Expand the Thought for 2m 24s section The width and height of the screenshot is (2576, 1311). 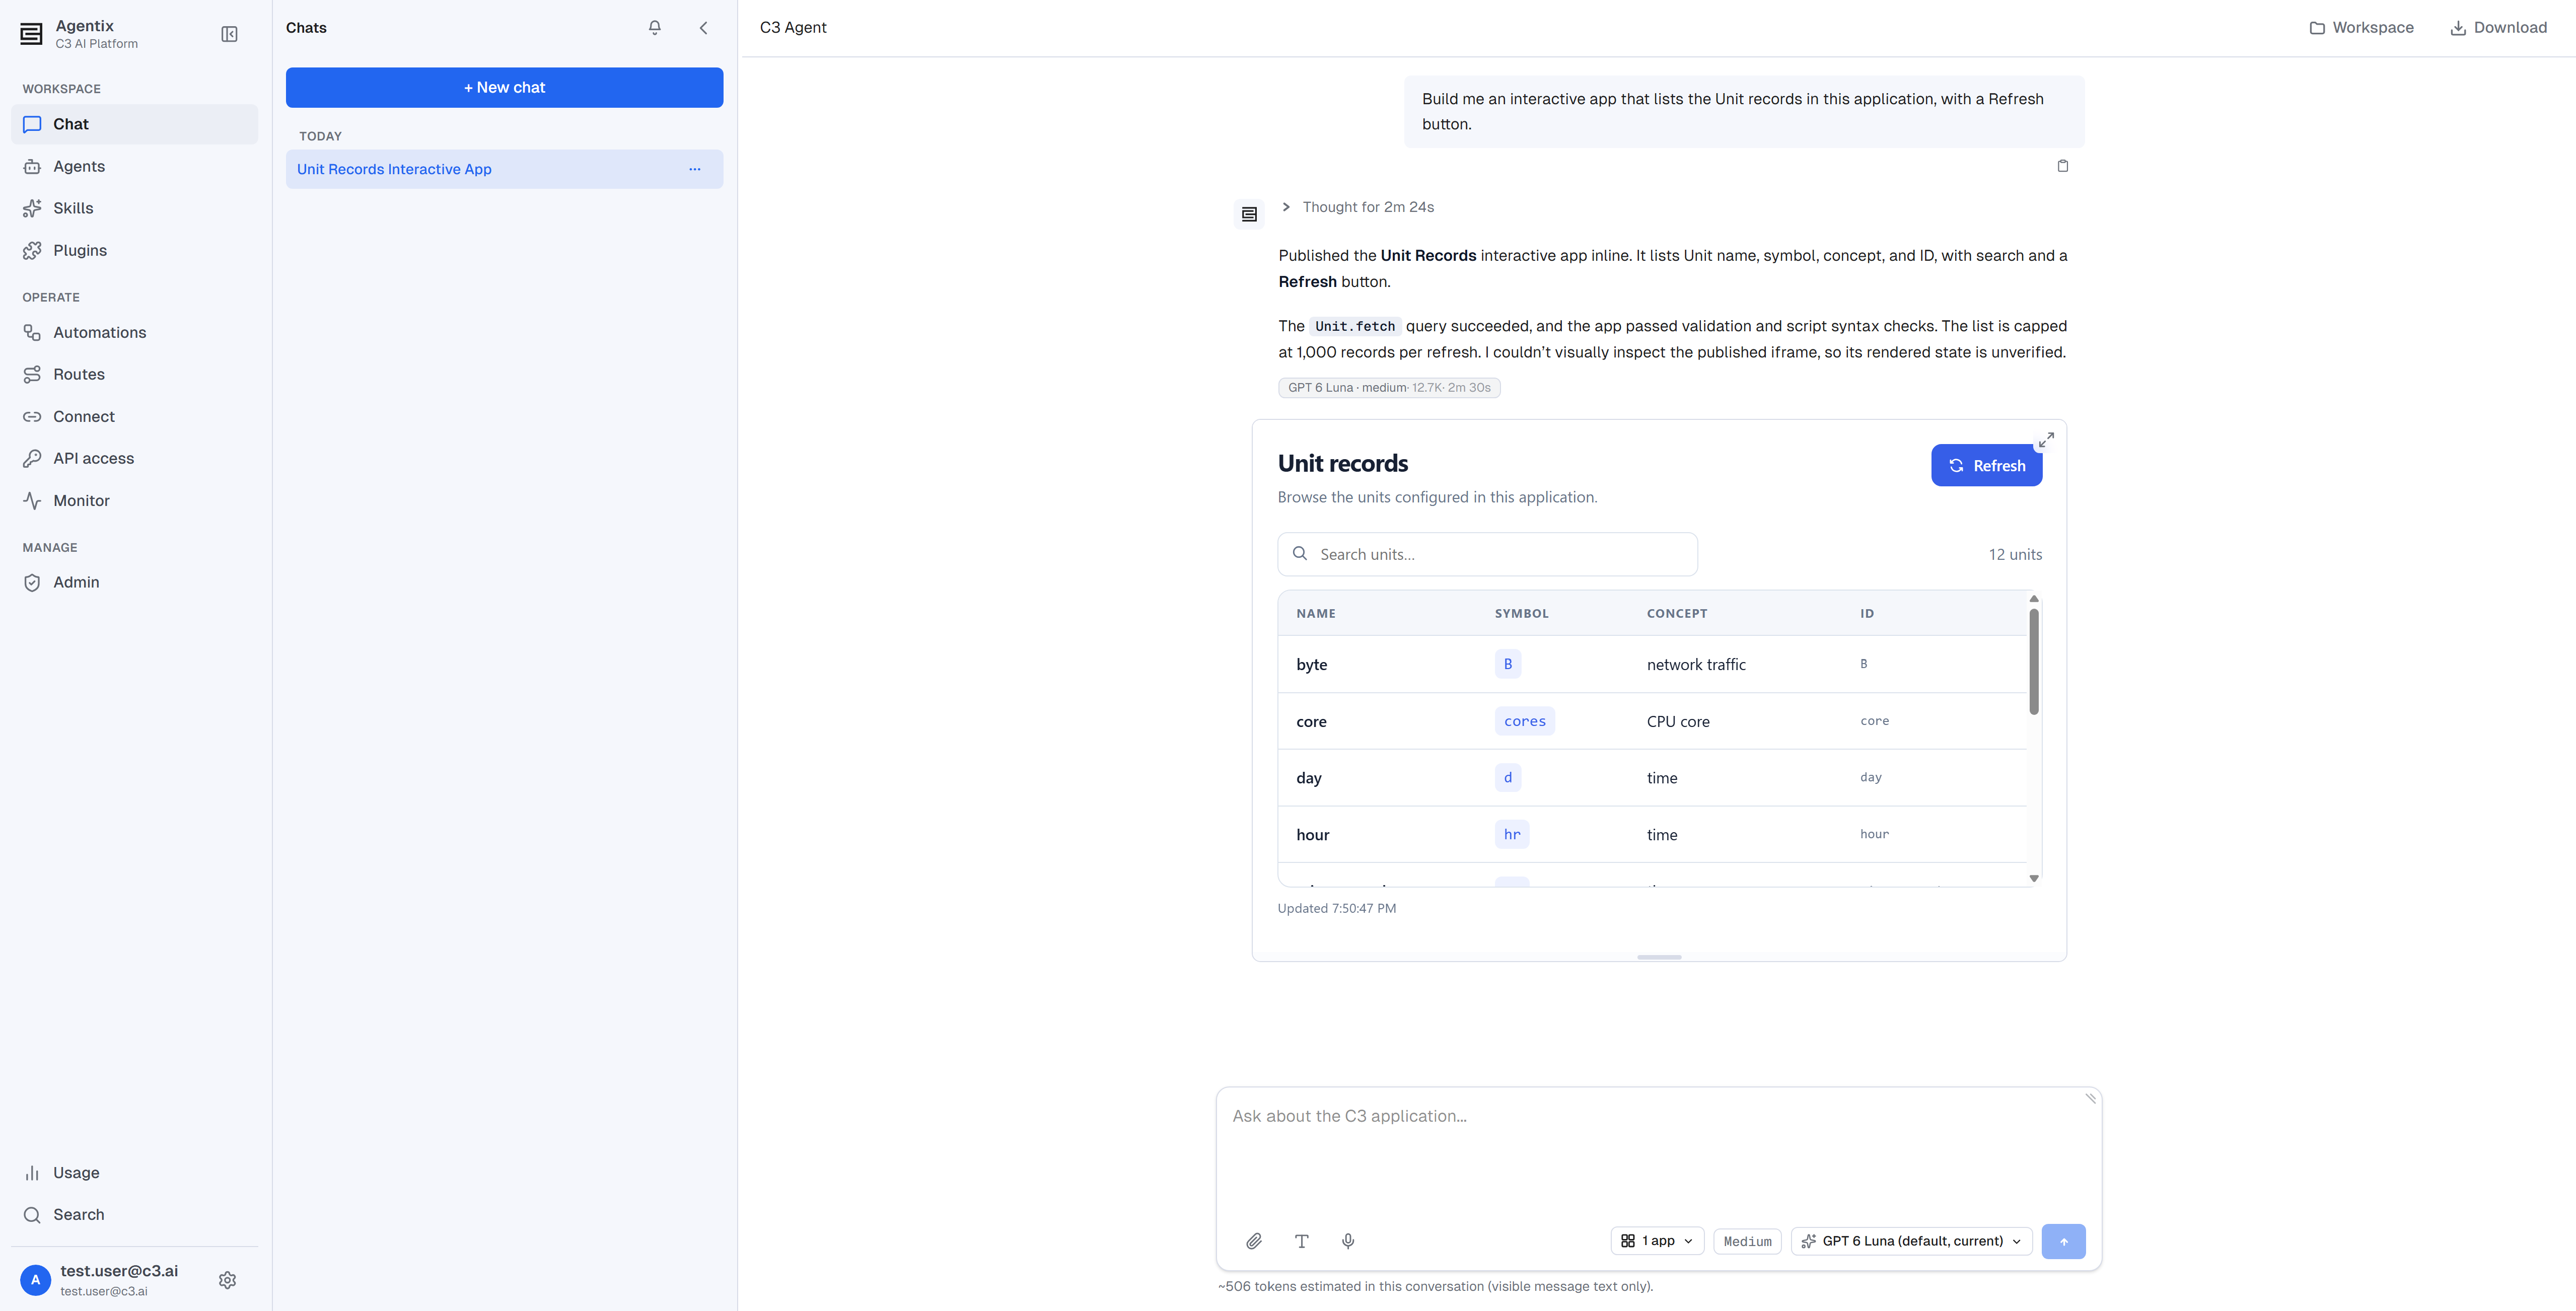(x=1358, y=207)
